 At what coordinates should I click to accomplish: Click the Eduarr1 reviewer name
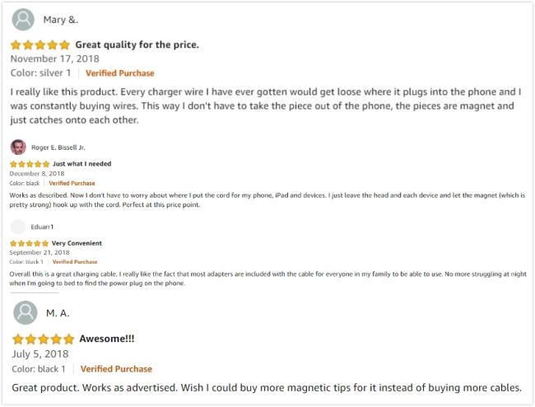click(42, 227)
